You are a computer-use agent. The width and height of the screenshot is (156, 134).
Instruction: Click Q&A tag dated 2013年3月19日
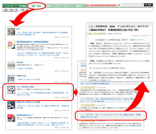[x=88, y=87]
